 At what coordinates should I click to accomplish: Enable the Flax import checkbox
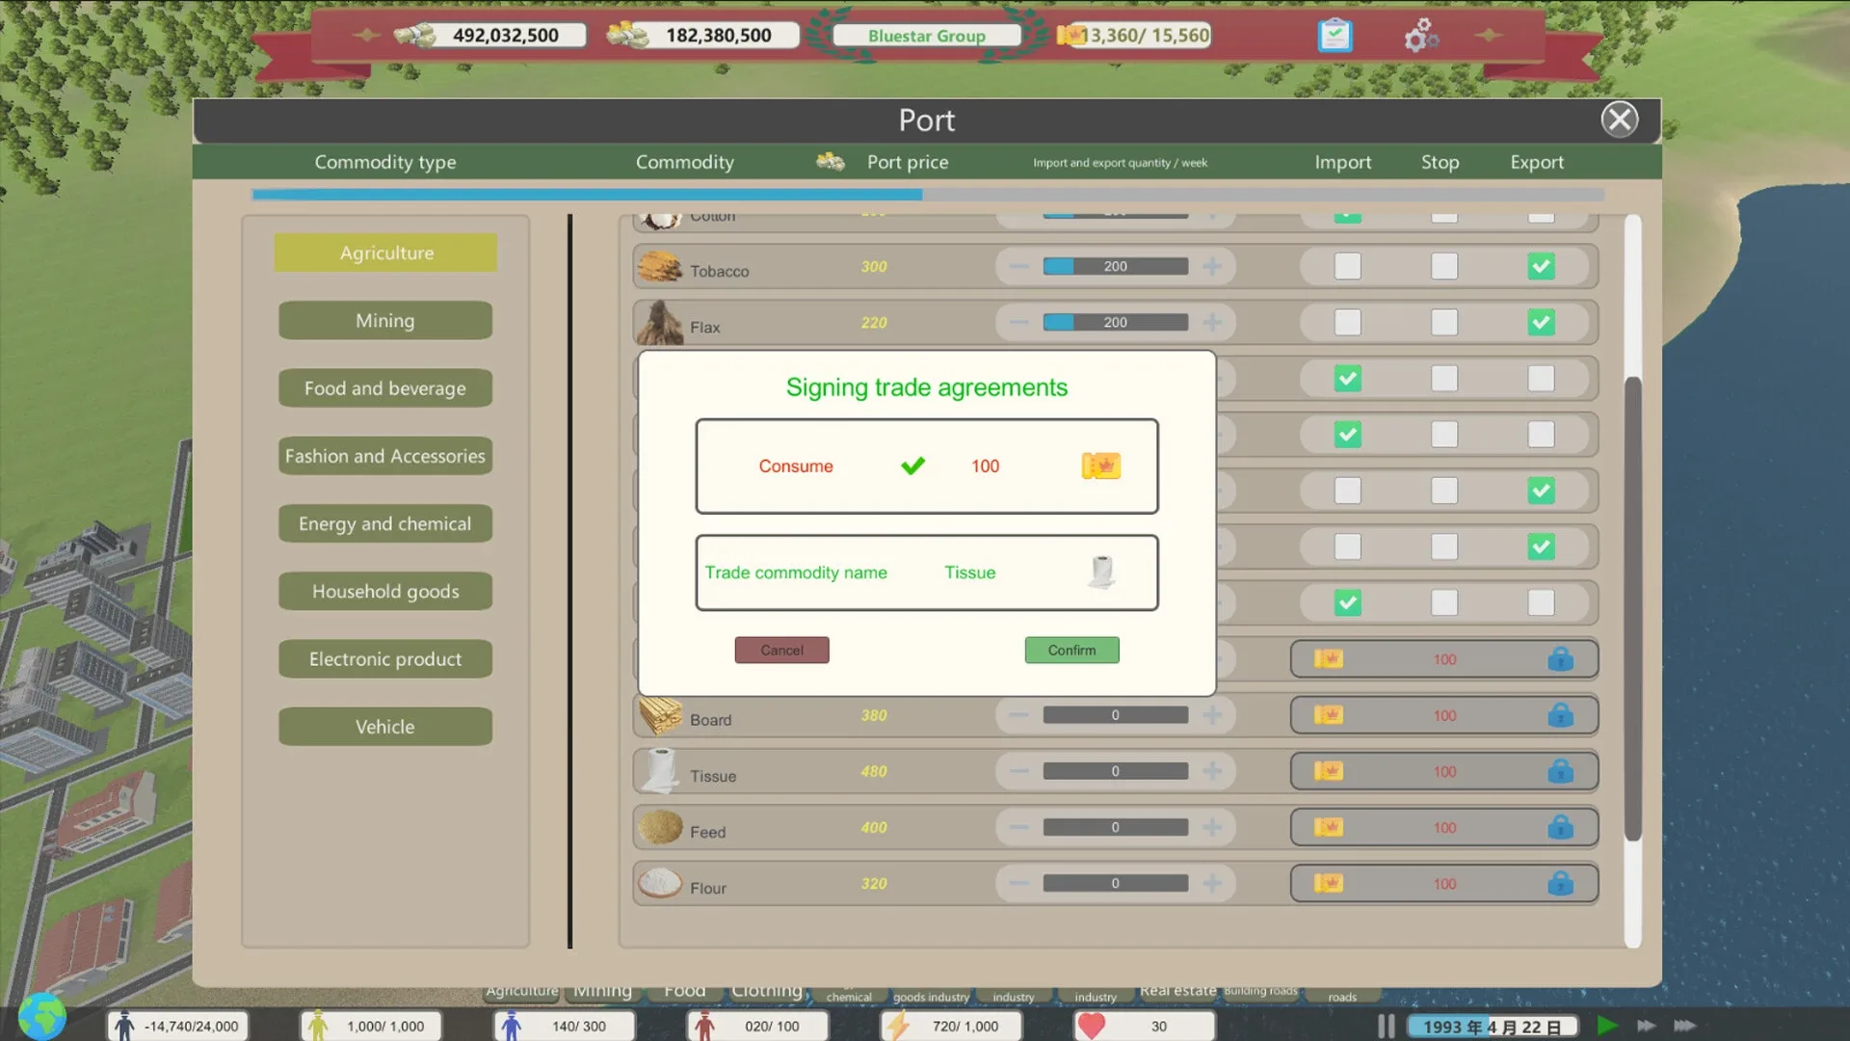pyautogui.click(x=1347, y=323)
